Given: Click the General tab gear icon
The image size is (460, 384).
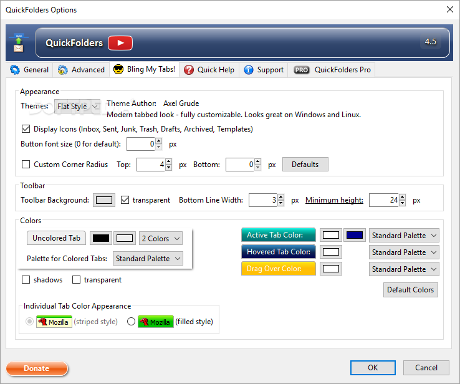Looking at the screenshot, I should pyautogui.click(x=15, y=70).
